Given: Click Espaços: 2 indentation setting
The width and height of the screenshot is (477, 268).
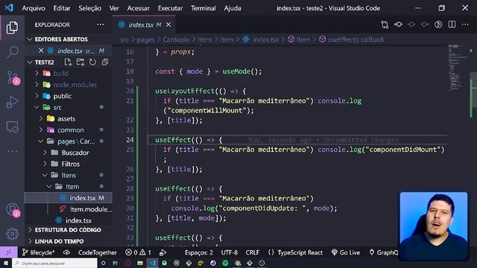Looking at the screenshot, I should tap(199, 252).
